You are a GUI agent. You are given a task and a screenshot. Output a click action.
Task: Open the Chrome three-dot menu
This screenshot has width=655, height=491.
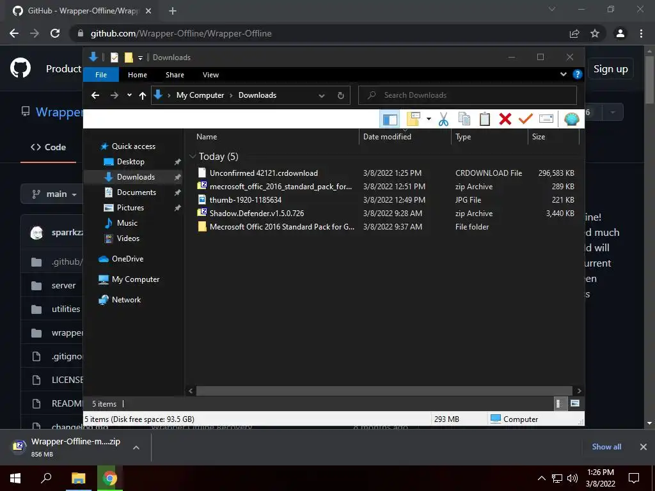tap(641, 33)
